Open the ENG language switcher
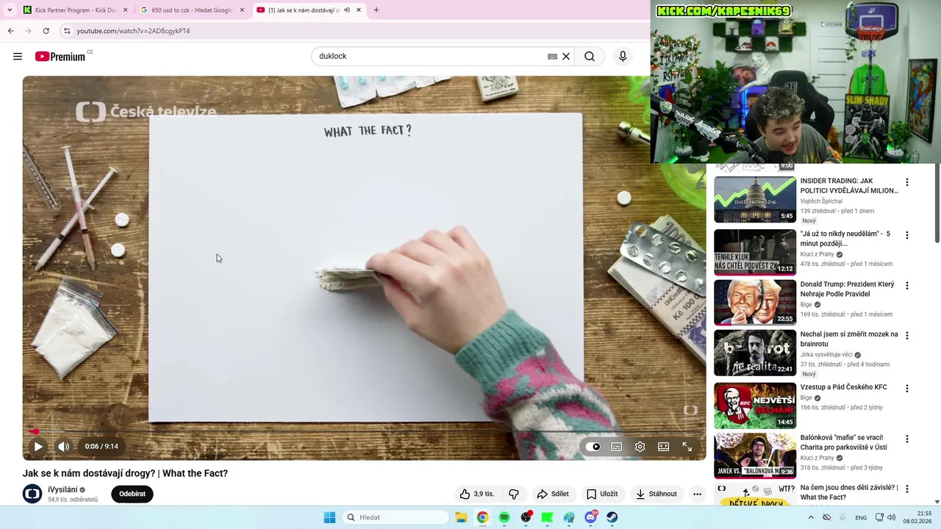941x529 pixels. point(862,517)
